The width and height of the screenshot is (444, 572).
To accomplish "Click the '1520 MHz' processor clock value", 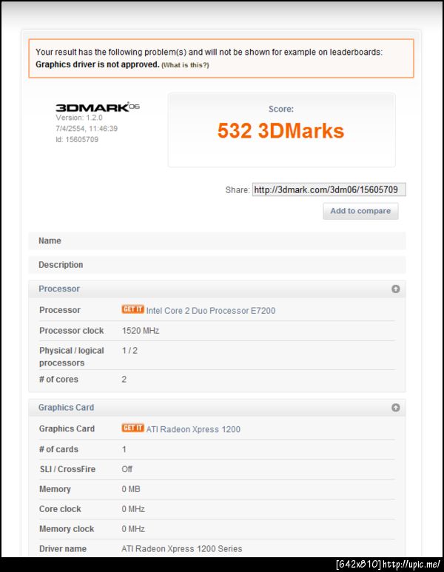I will click(x=141, y=331).
